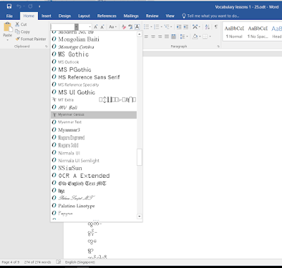Open the Asian Layout menu
Image resolution: width=282 pixels, height=268 pixels.
tap(196, 27)
